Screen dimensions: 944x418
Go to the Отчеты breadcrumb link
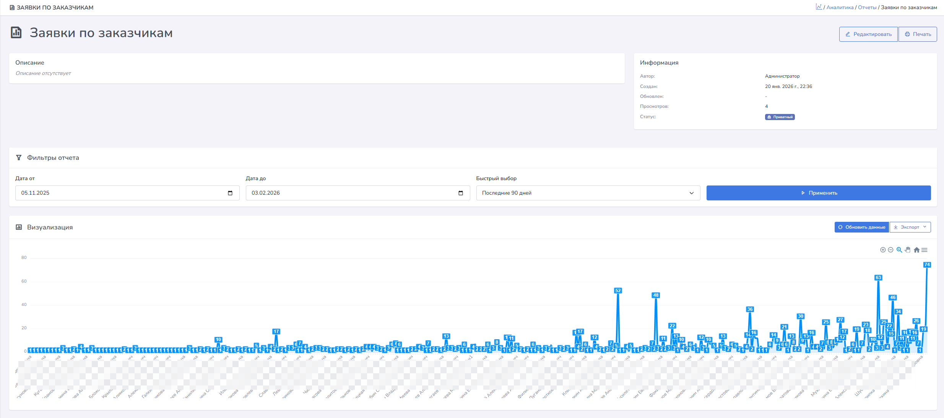pos(867,7)
